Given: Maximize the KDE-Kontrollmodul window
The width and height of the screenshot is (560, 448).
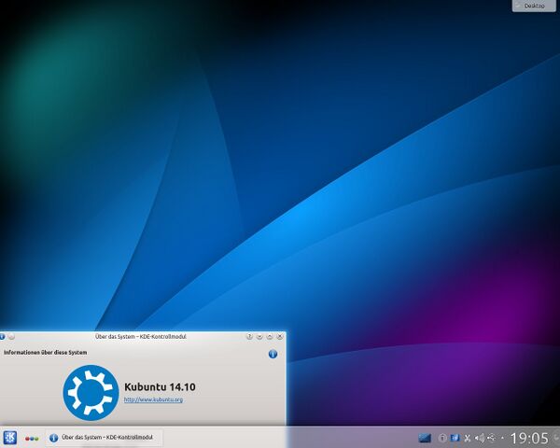Looking at the screenshot, I should tap(270, 336).
